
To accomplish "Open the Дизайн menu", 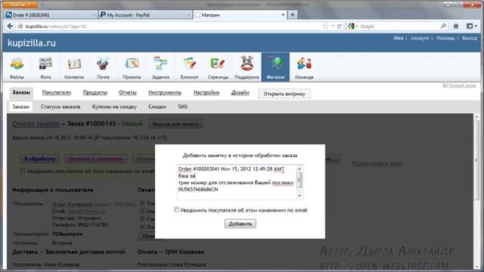I will [x=240, y=92].
